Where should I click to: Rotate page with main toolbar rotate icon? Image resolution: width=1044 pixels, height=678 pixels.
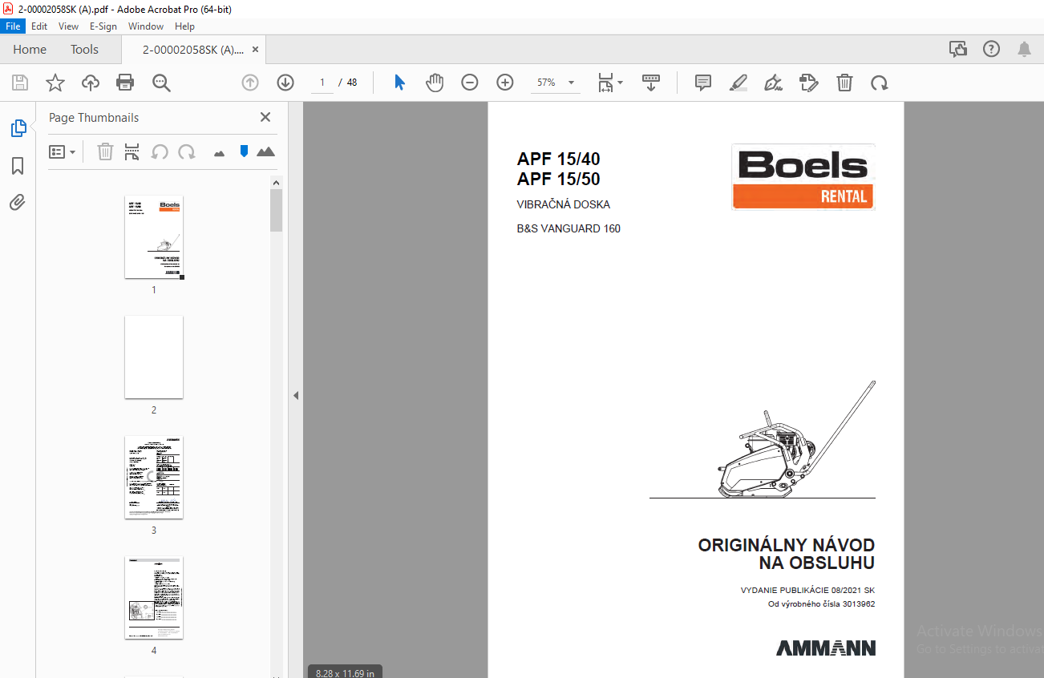[880, 83]
